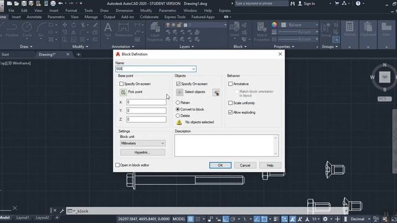
Task: Select the Delete radio option
Action: (178, 116)
